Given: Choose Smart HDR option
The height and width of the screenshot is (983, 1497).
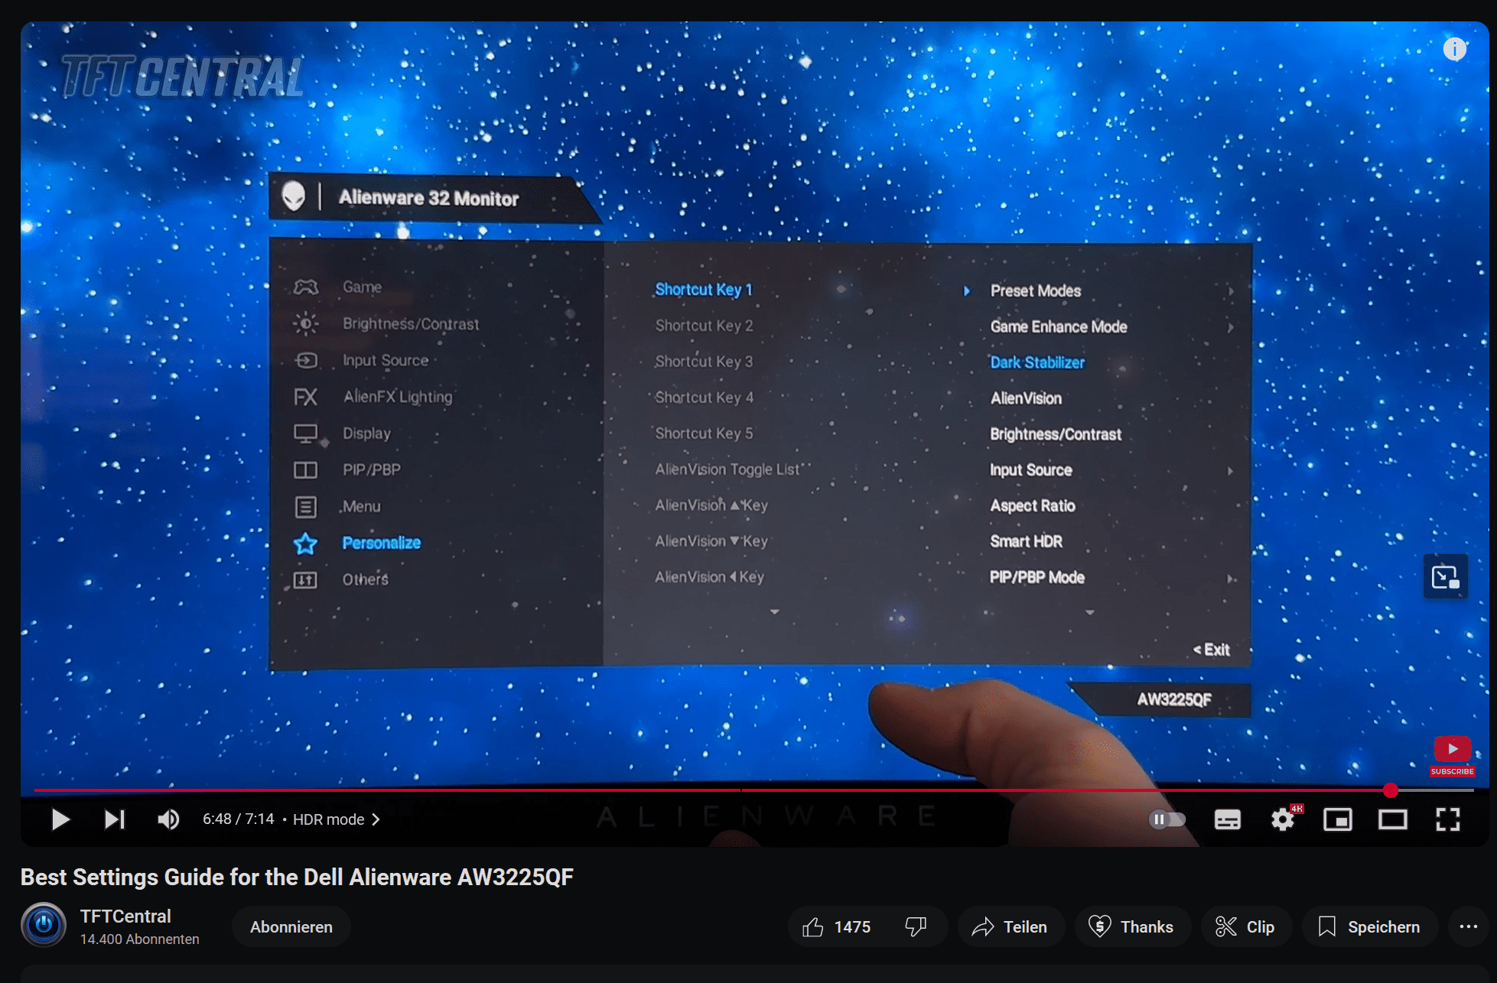Looking at the screenshot, I should click(1026, 541).
